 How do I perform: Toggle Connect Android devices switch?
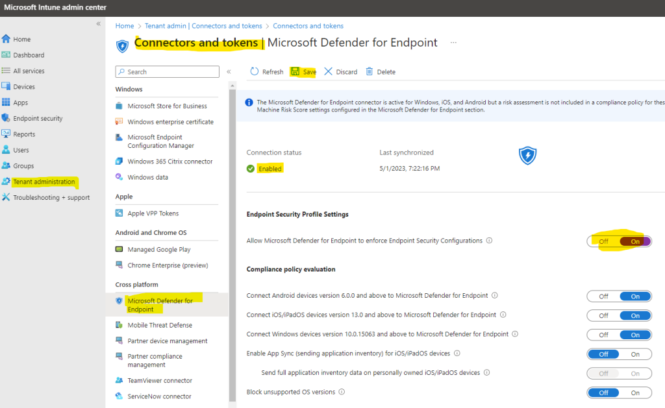(x=619, y=296)
